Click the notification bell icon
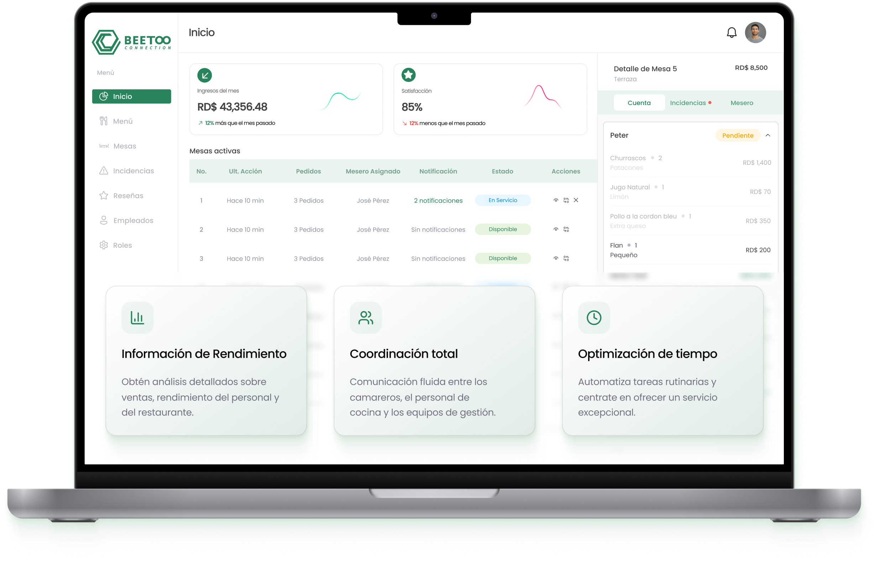This screenshot has height=566, width=880. pos(731,32)
